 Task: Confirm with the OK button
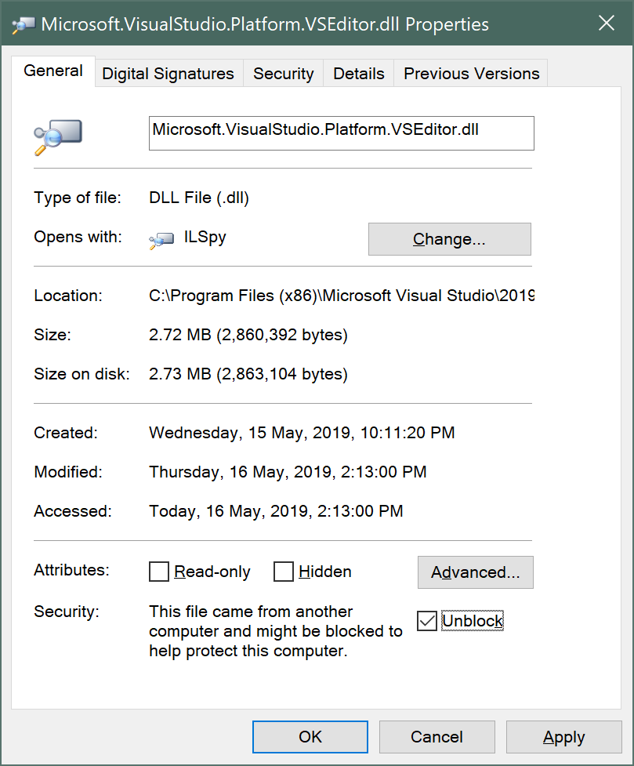click(310, 737)
